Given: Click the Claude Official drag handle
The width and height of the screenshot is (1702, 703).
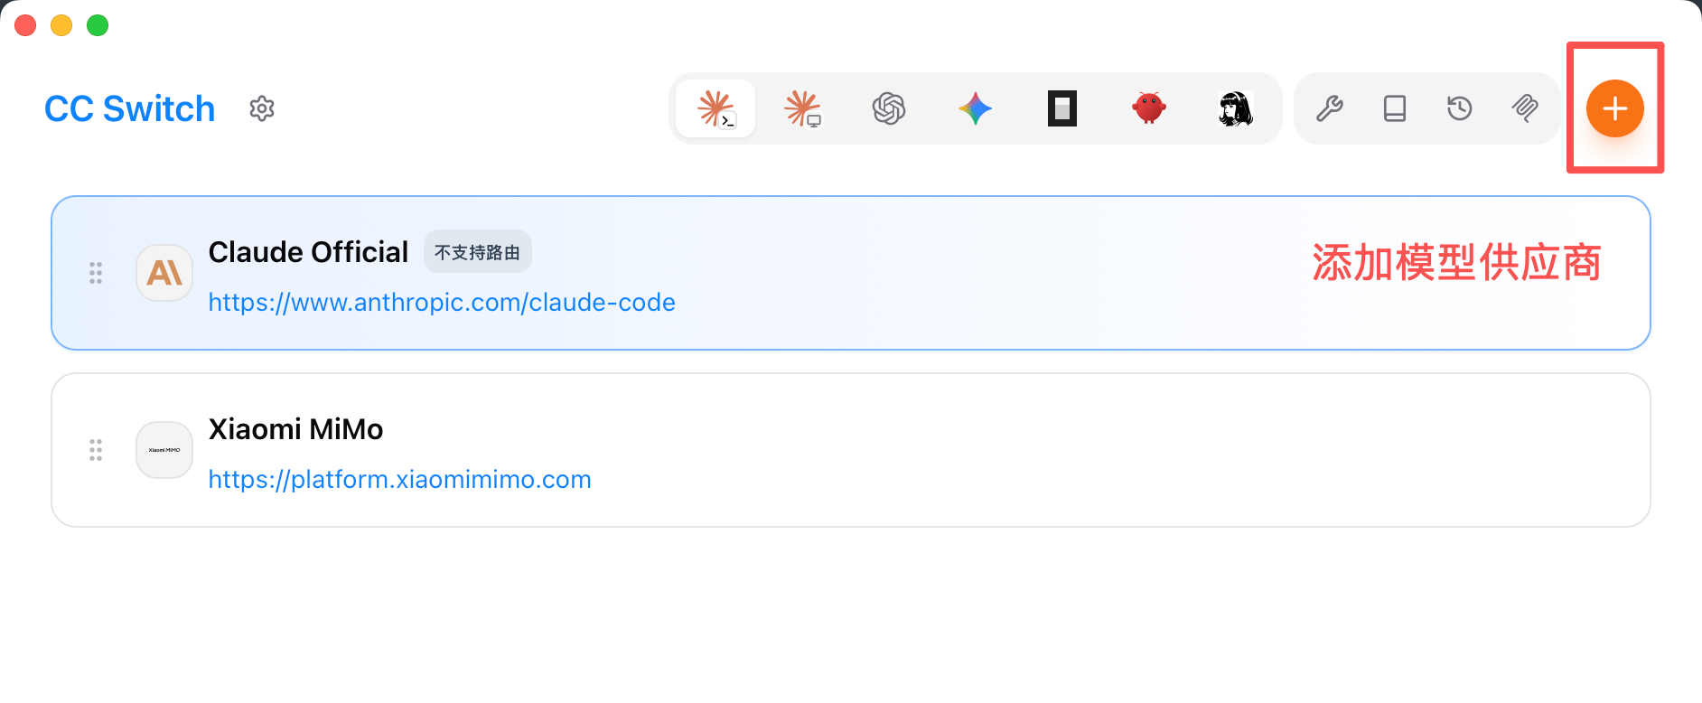Looking at the screenshot, I should pyautogui.click(x=96, y=273).
